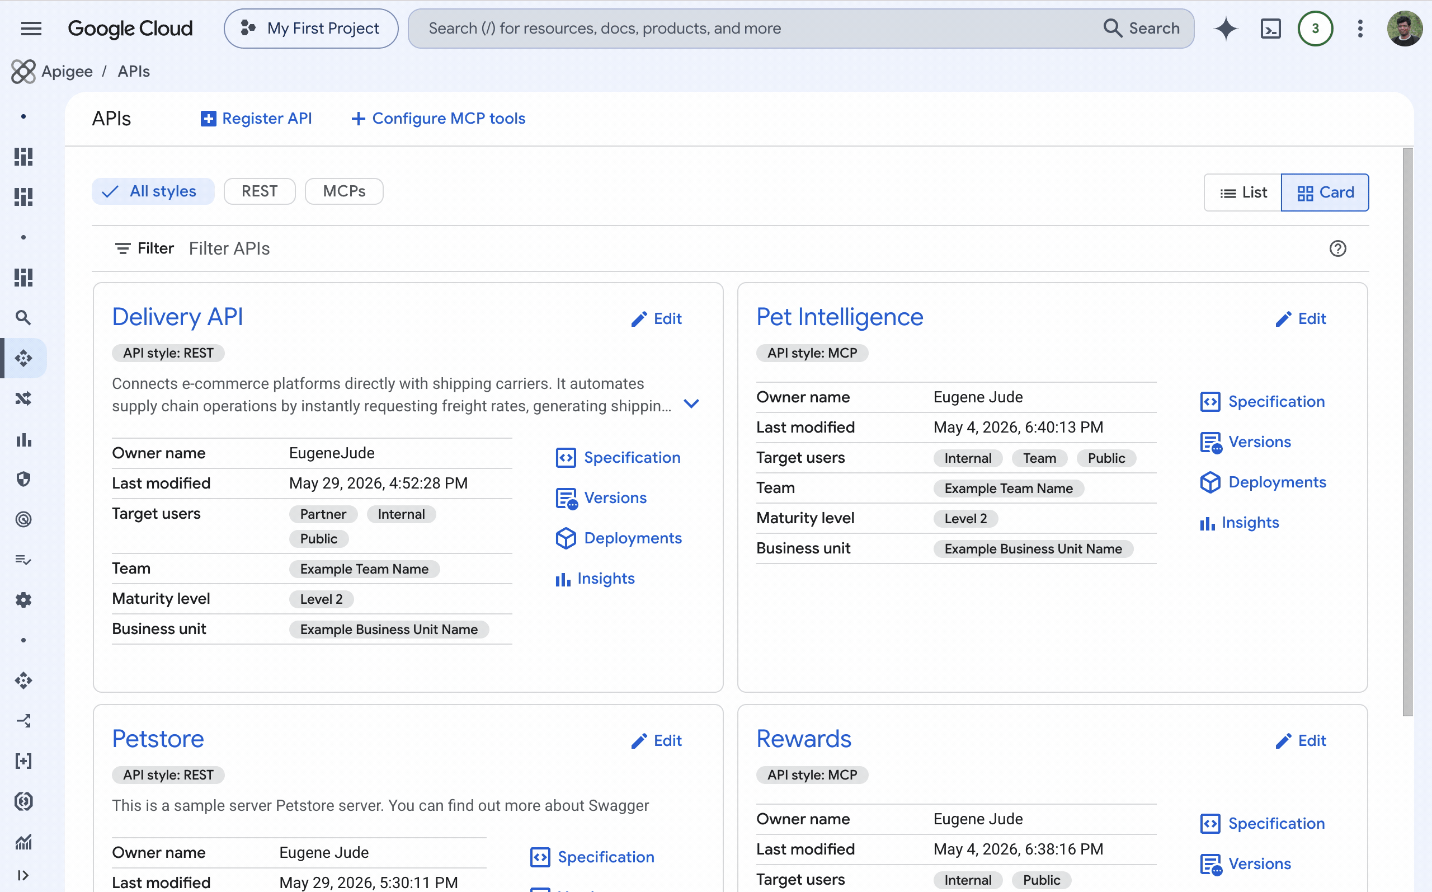Open Gemini AI assistant sparkle icon
The height and width of the screenshot is (892, 1432).
coord(1226,29)
